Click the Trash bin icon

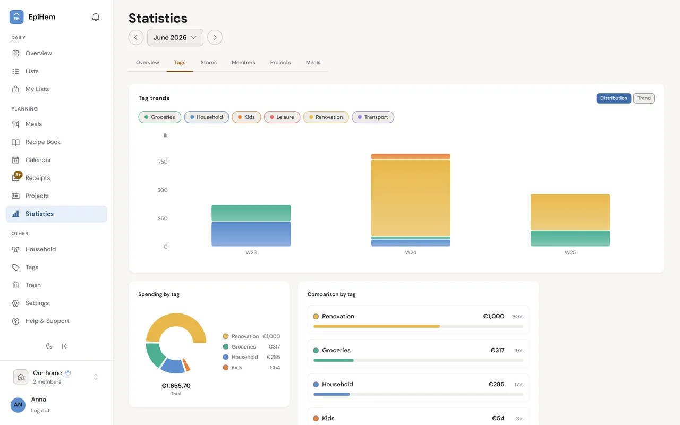tap(15, 285)
